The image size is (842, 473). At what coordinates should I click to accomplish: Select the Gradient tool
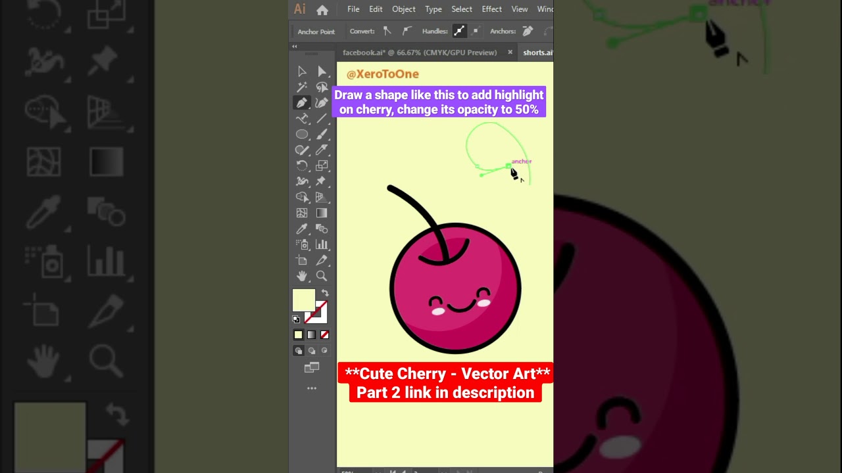click(x=322, y=213)
